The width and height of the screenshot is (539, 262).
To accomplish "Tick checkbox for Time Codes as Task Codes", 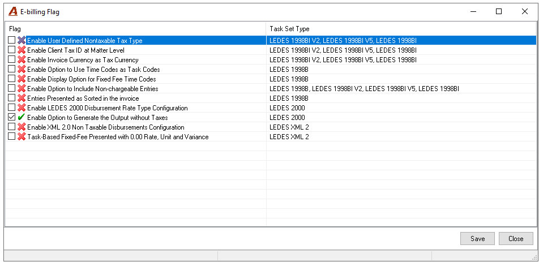I will click(x=12, y=69).
